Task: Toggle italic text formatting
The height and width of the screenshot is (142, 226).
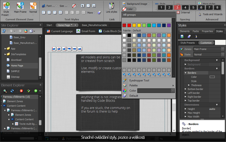Action: coord(88,6)
